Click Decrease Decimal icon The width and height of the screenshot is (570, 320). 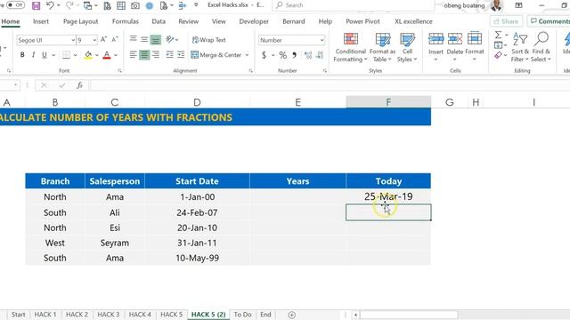pyautogui.click(x=320, y=55)
